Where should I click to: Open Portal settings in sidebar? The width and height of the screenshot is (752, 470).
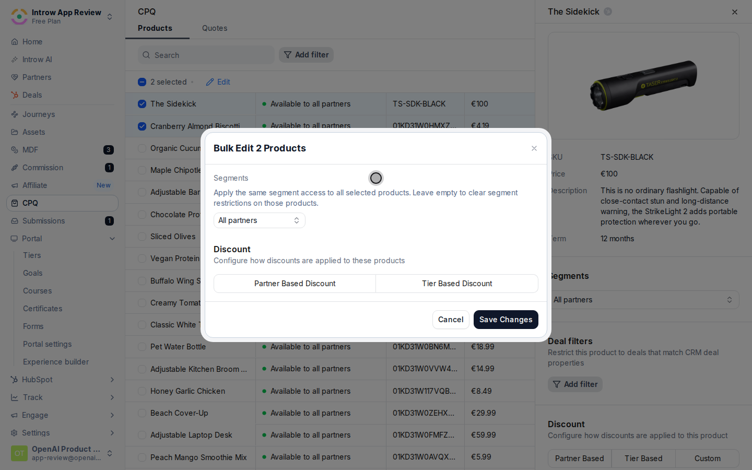(48, 344)
